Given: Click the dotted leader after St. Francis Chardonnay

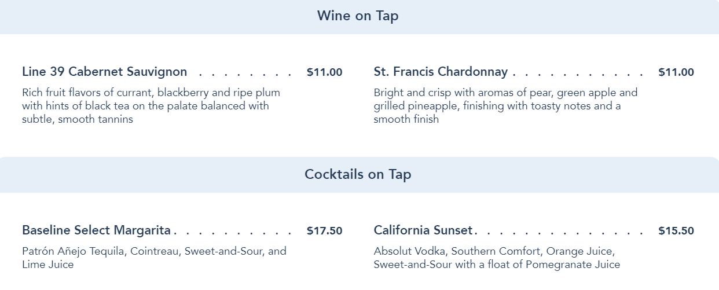Looking at the screenshot, I should click(578, 74).
